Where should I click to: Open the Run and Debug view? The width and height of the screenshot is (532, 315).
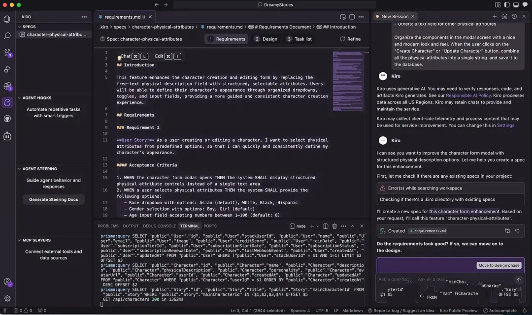(x=7, y=69)
